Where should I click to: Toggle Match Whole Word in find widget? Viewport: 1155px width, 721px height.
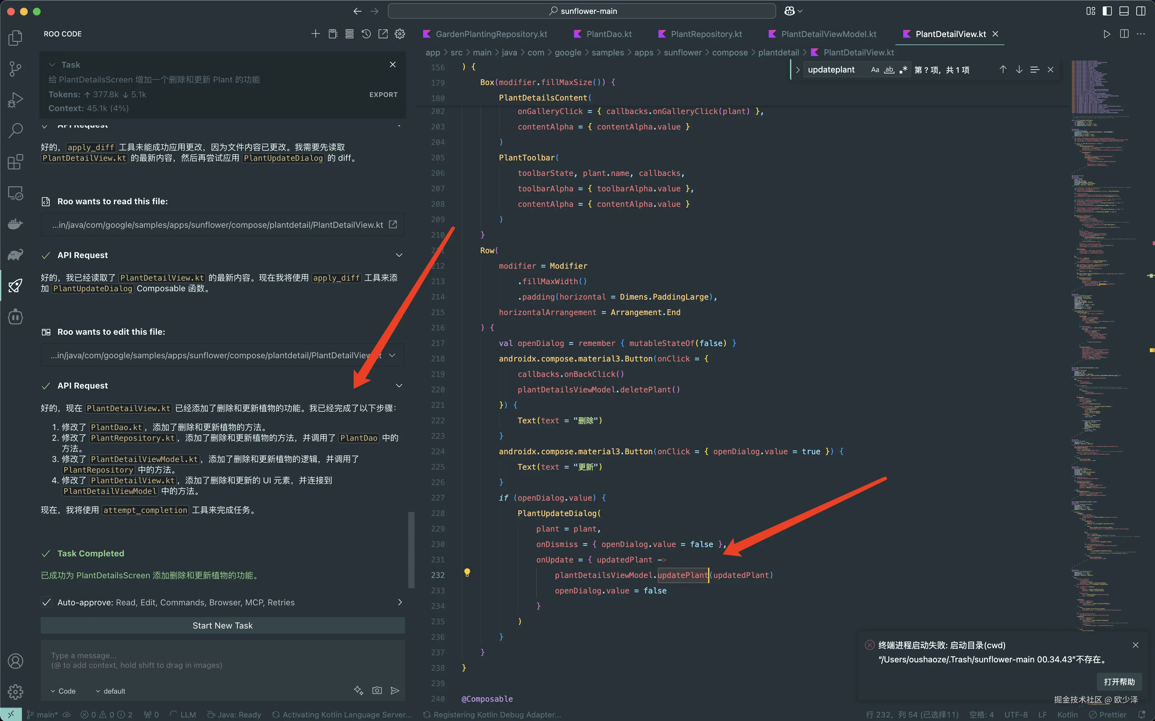click(x=889, y=70)
